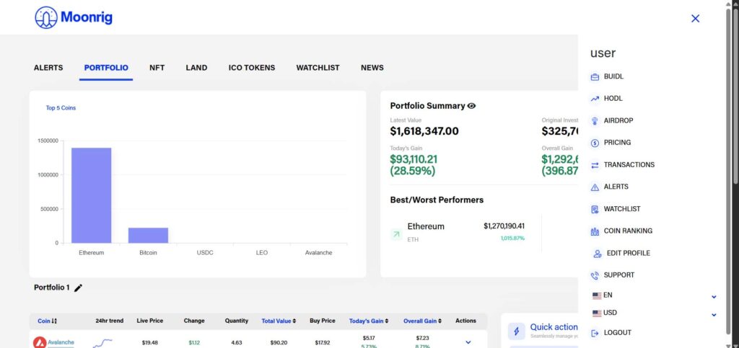Switch to the WATCHLIST tab
This screenshot has width=739, height=348.
click(x=318, y=68)
